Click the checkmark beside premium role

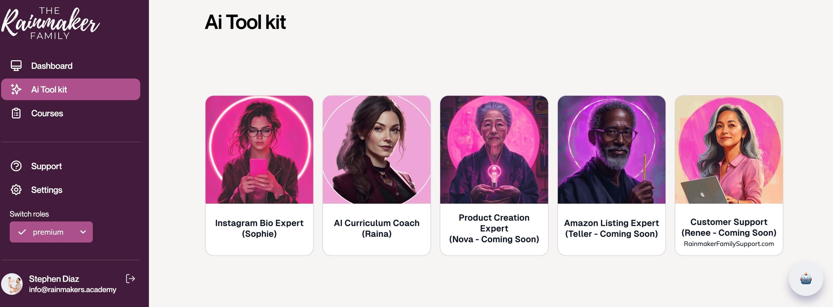point(22,232)
